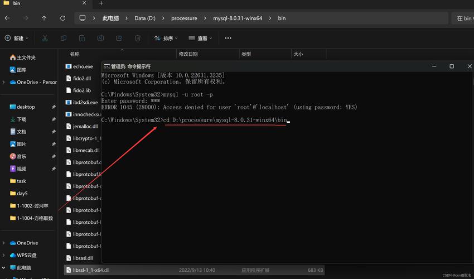Open the 下载 folder in sidebar
This screenshot has height=279, width=474.
pyautogui.click(x=21, y=119)
